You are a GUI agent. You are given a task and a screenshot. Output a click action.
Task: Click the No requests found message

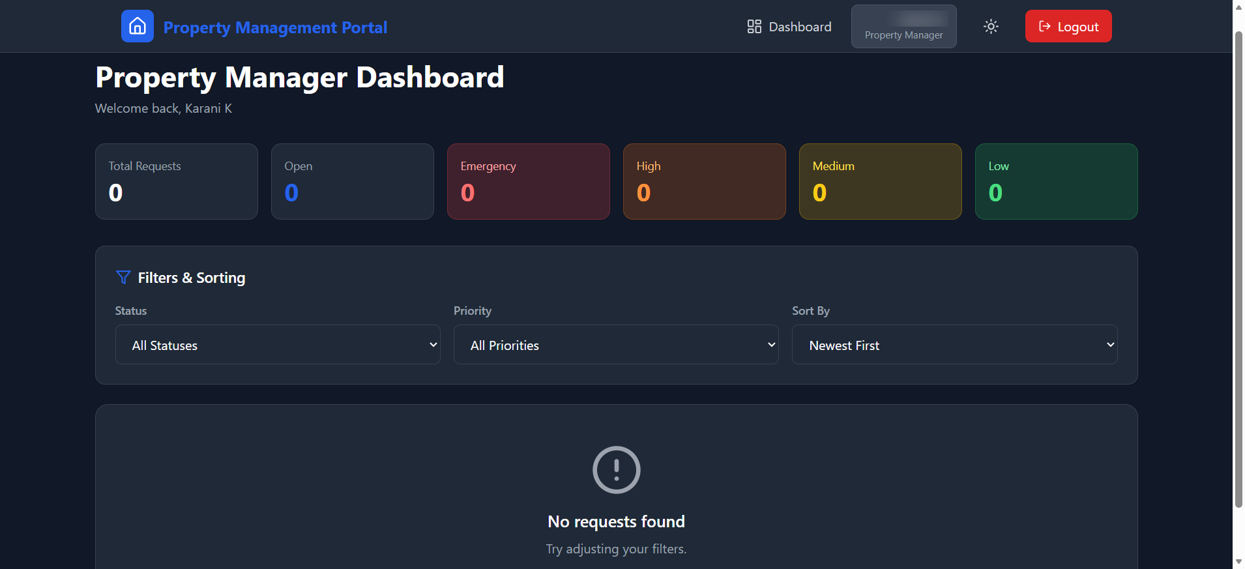click(x=616, y=521)
